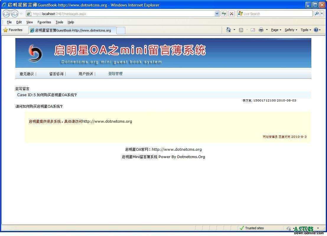Expand the address bar history dropdown
The image size is (327, 236).
point(217,14)
